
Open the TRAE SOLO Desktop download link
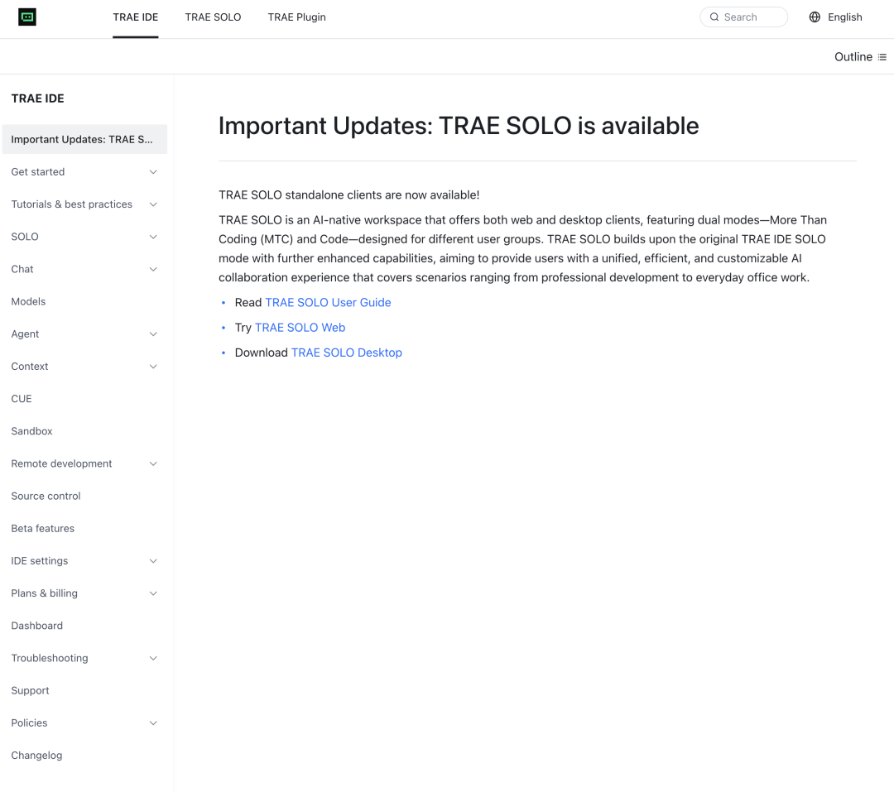click(347, 353)
